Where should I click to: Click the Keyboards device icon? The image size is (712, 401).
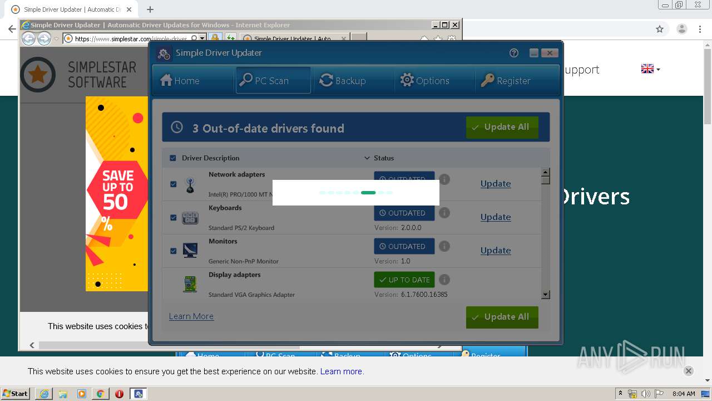coord(190,218)
